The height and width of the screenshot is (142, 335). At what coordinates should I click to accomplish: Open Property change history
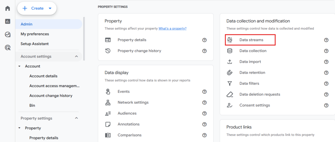139,51
